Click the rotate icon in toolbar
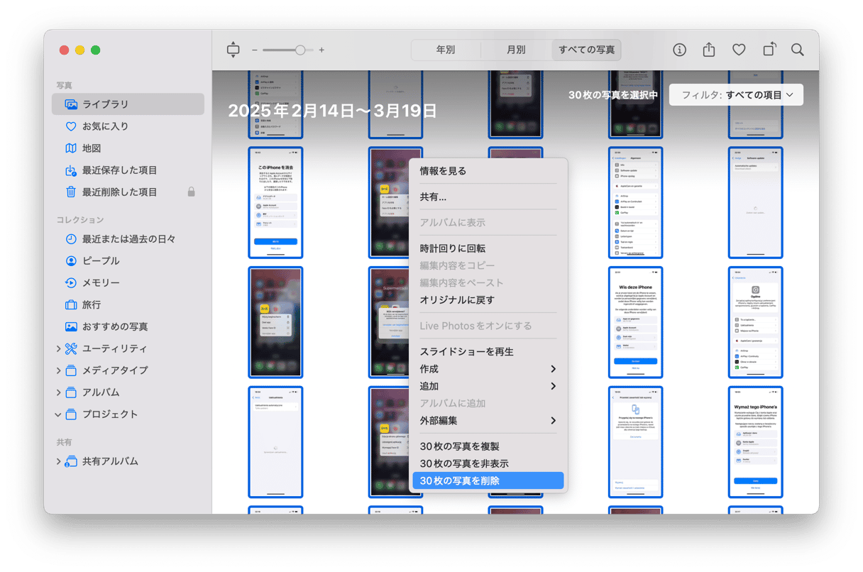This screenshot has width=863, height=572. tap(769, 50)
